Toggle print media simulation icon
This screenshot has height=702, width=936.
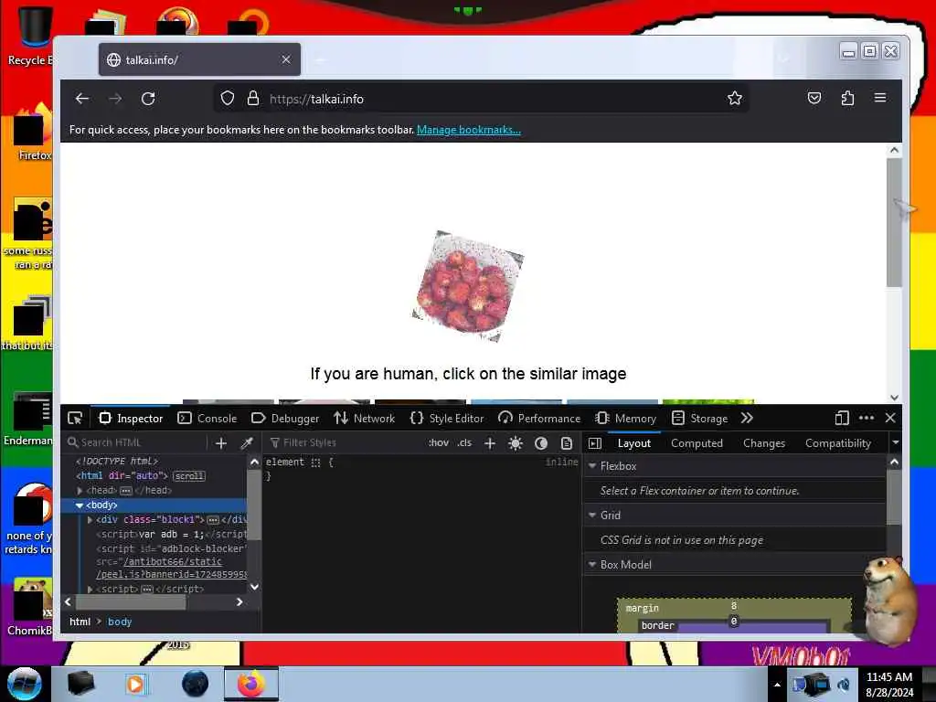click(x=566, y=443)
